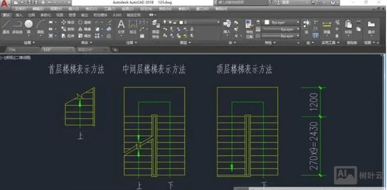Select the Dimension (标注) tool
387x190 pixels.
coord(133,27)
